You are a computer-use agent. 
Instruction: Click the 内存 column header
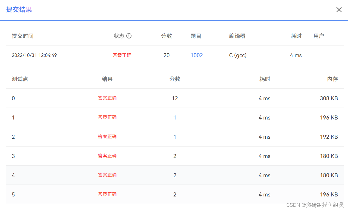coord(332,79)
